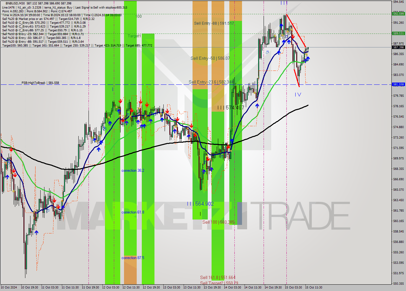Click the 'I I | 564.902' wave label
This screenshot has width=406, height=291.
pos(200,204)
